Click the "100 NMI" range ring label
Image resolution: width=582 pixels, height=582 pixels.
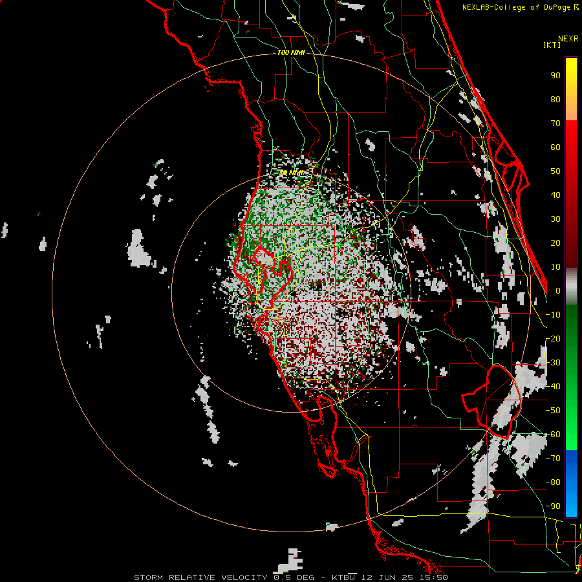[x=291, y=53]
